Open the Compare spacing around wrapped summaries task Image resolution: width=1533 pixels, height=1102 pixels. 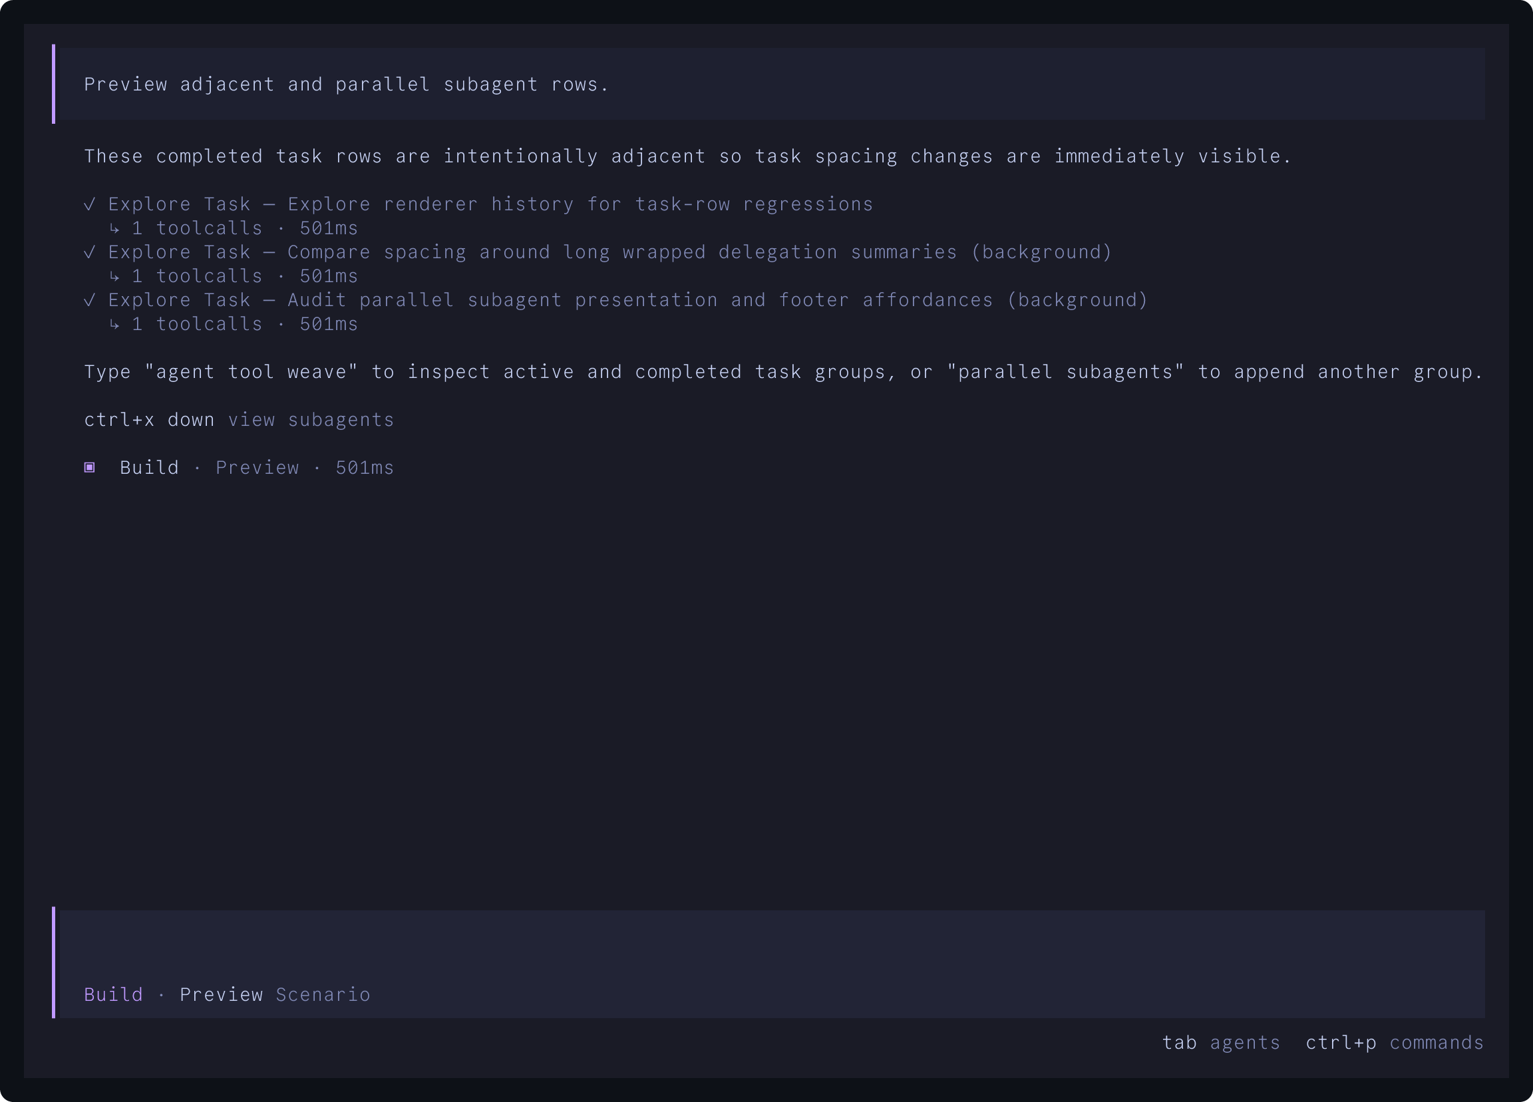[x=598, y=252]
